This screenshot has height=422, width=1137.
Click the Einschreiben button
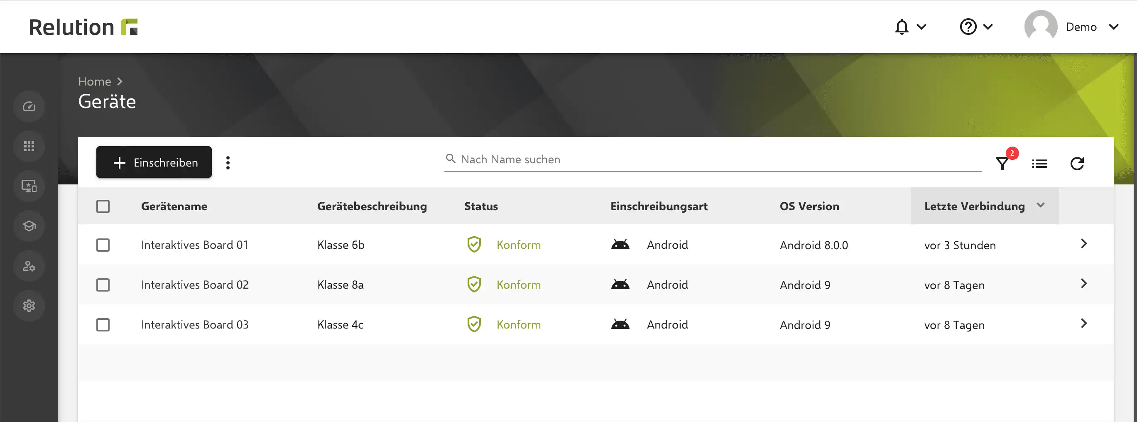154,162
